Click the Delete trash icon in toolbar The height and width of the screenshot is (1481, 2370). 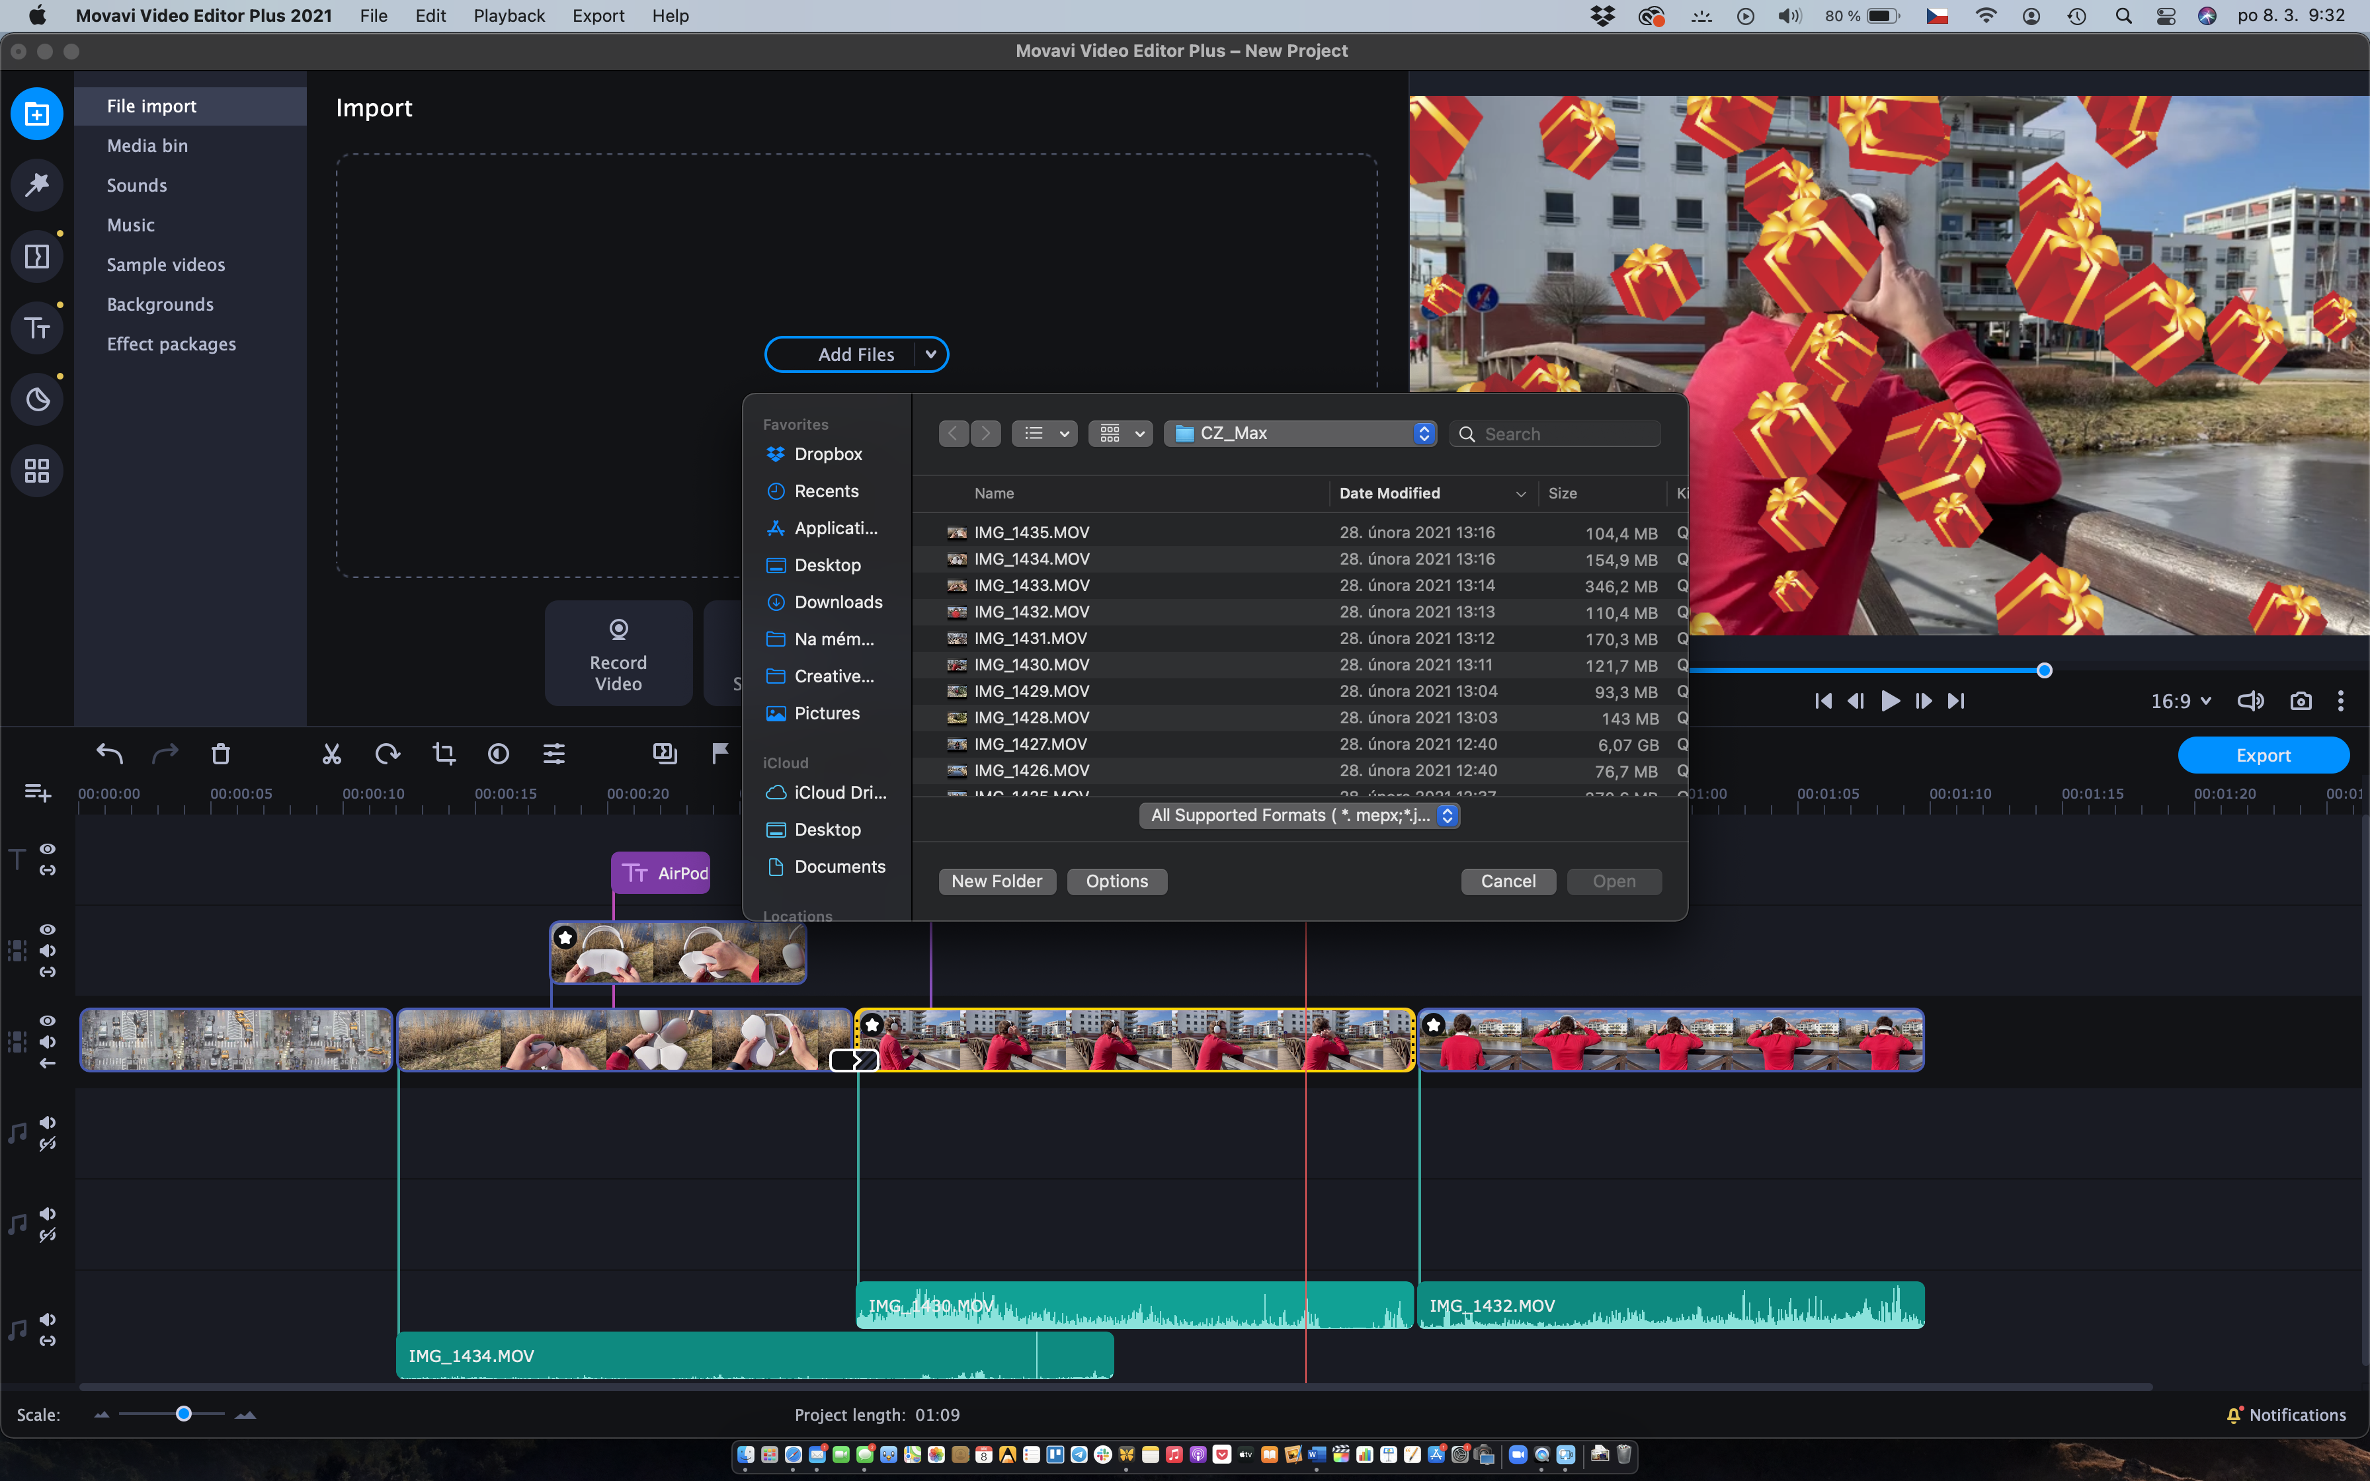[x=220, y=753]
